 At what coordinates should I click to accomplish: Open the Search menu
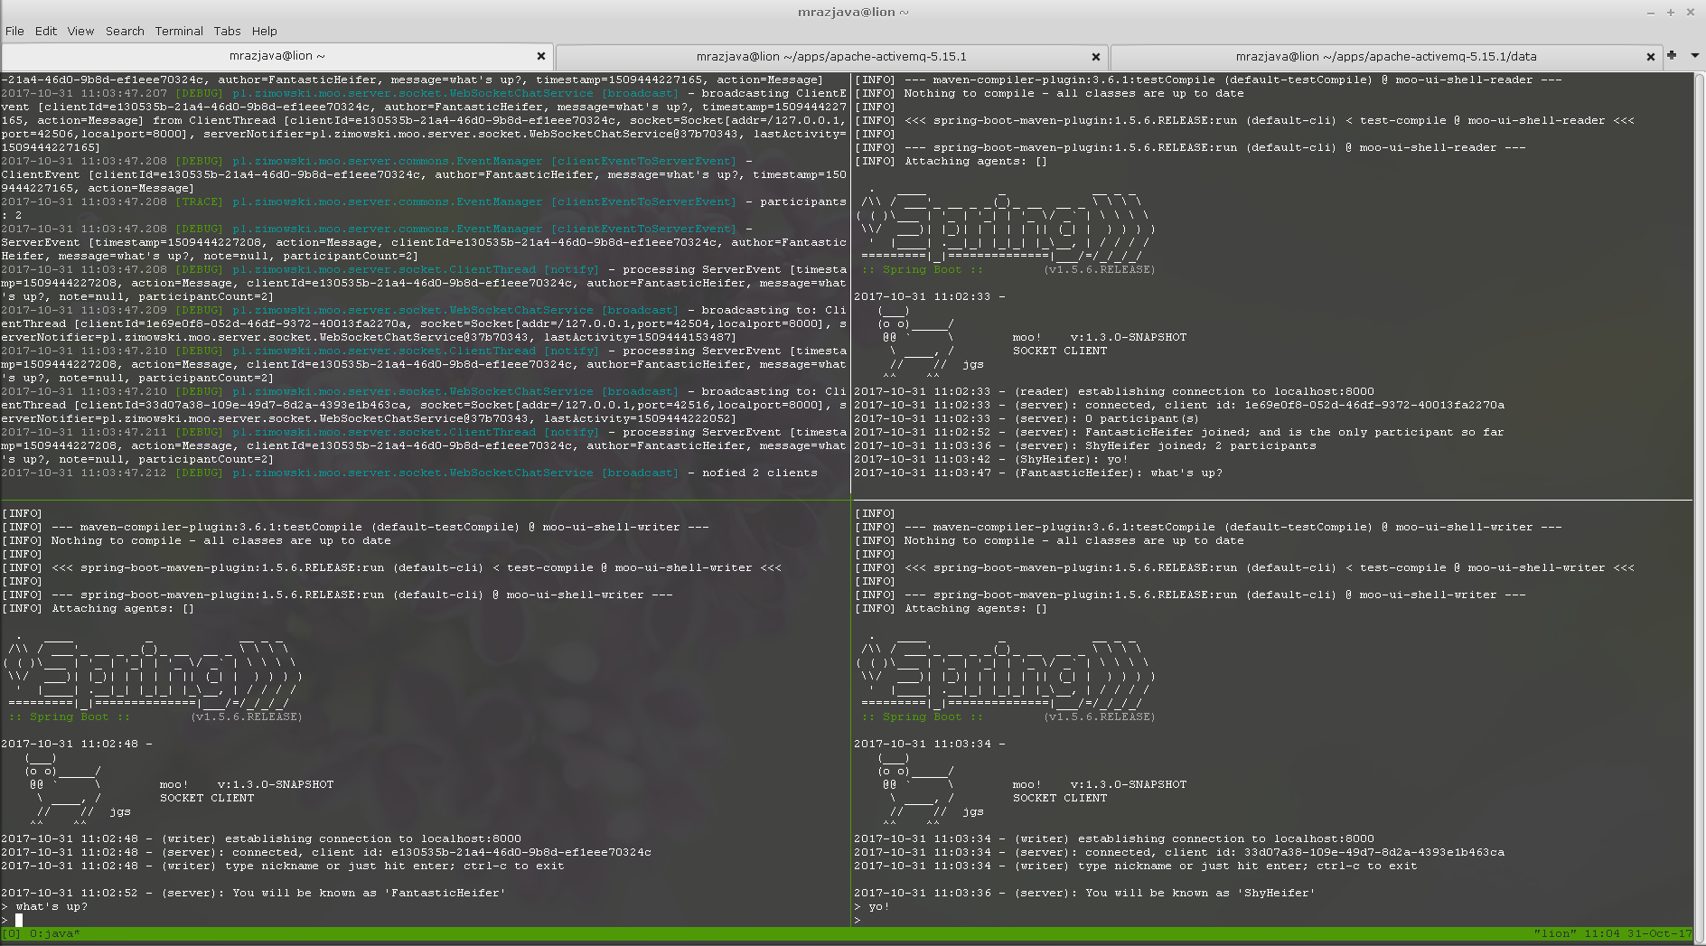click(x=125, y=31)
